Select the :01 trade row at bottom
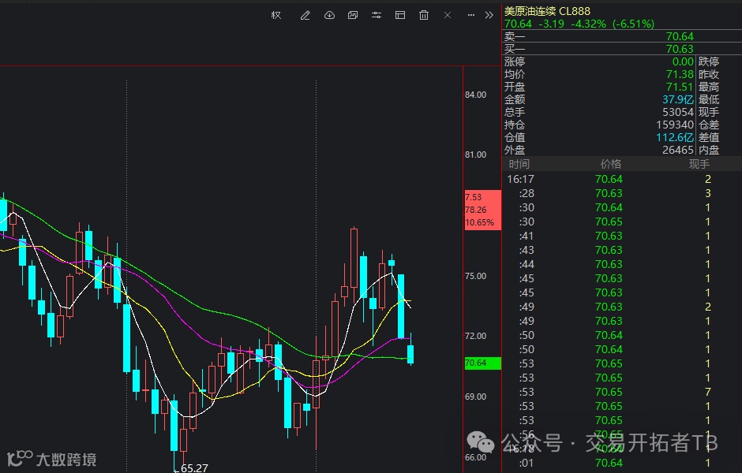 point(622,463)
